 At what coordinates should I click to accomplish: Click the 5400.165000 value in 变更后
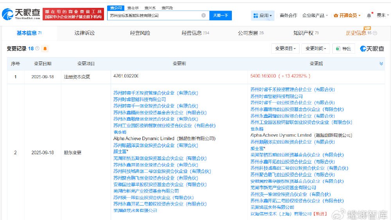[263, 76]
